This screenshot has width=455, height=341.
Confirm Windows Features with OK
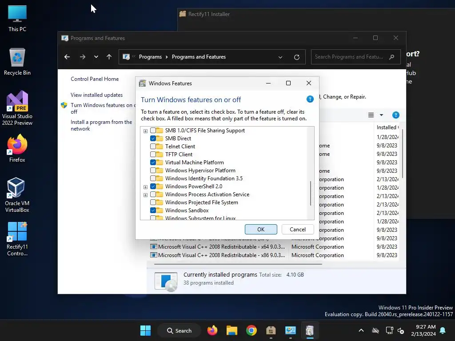[261, 230]
